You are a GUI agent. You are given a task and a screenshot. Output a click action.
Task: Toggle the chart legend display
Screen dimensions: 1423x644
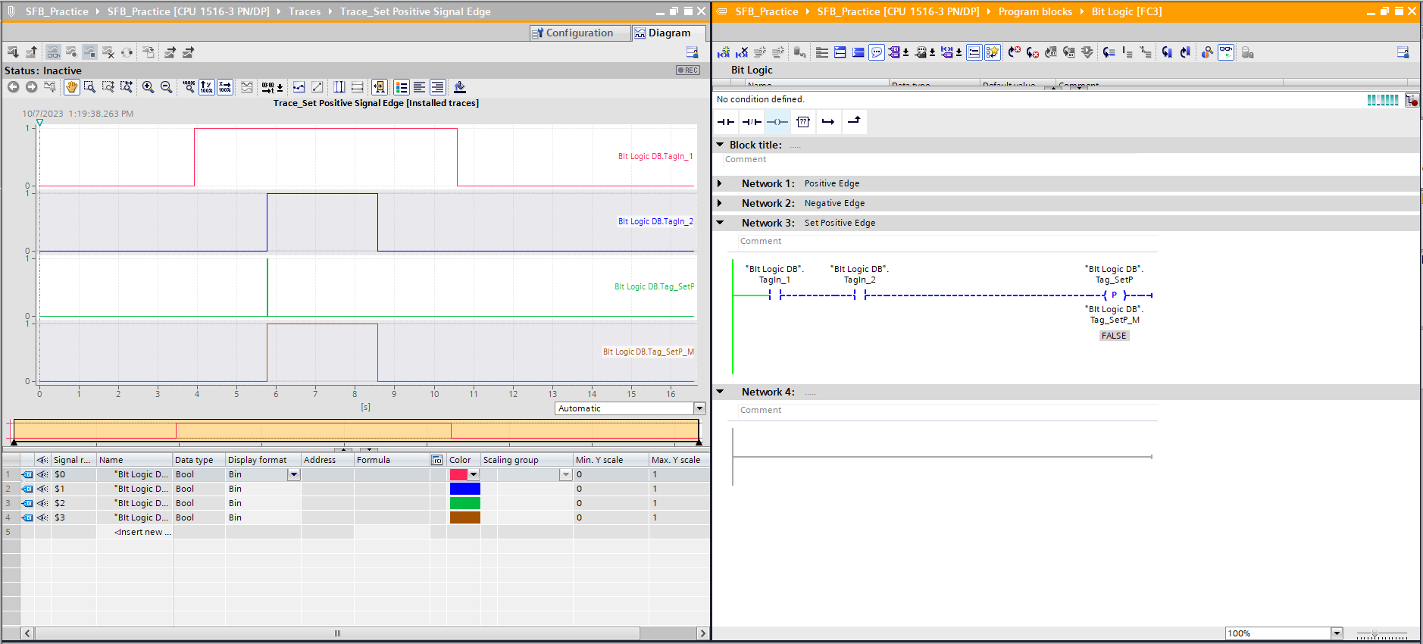point(401,87)
